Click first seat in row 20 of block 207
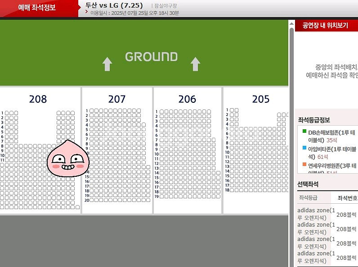 [92, 200]
